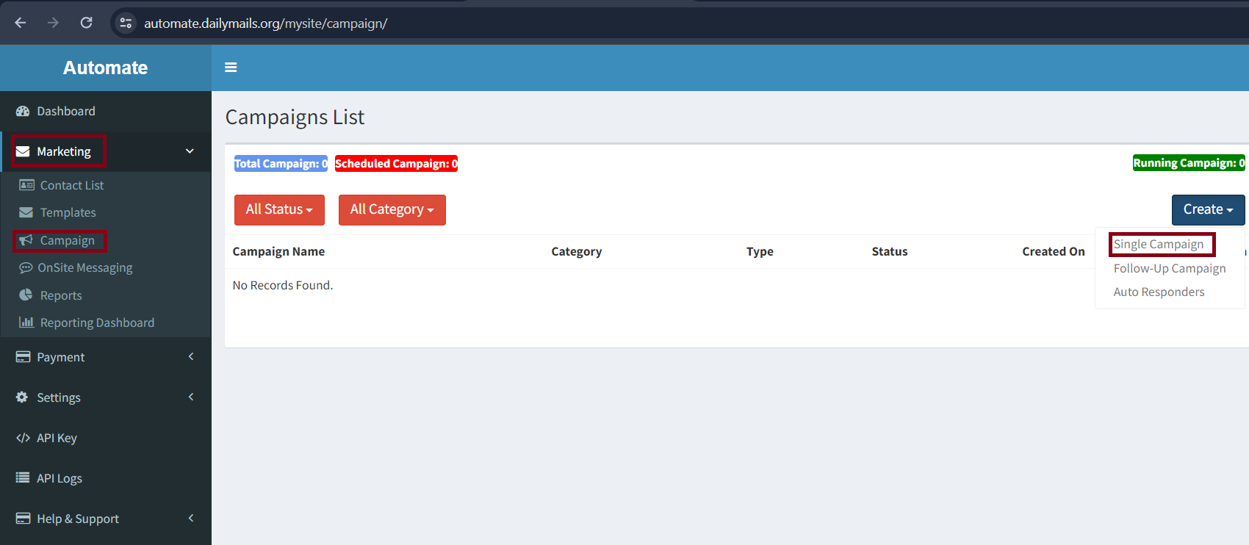Click the hamburger sidebar toggle icon
Viewport: 1249px width, 545px height.
231,68
